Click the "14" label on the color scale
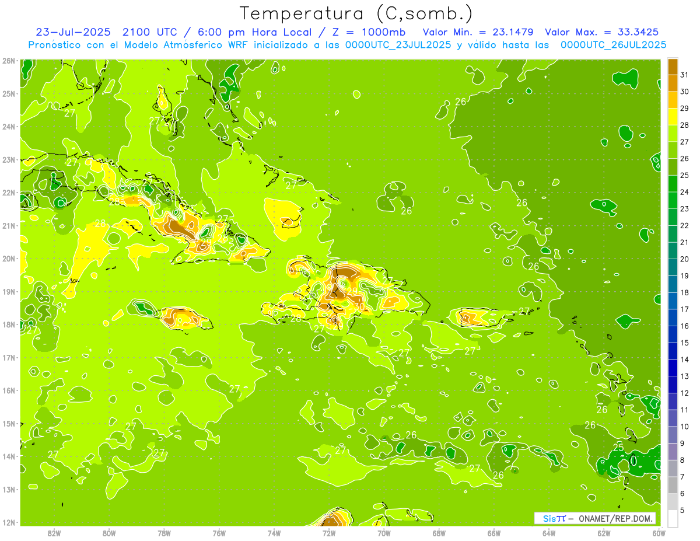Screen dimensions: 700x541 click(x=684, y=359)
